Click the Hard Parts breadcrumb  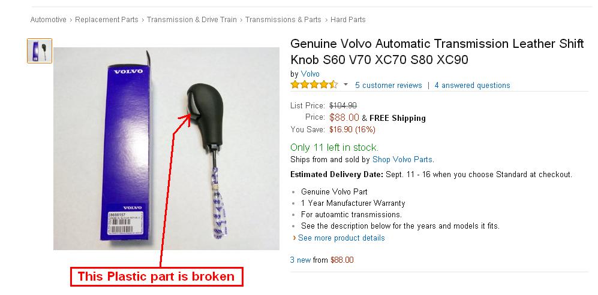(348, 20)
